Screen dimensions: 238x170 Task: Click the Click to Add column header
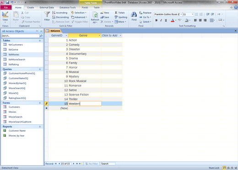tap(112, 36)
